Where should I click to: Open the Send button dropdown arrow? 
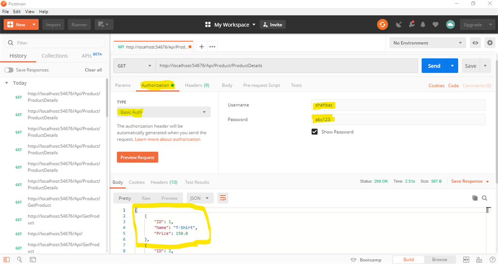click(x=452, y=66)
